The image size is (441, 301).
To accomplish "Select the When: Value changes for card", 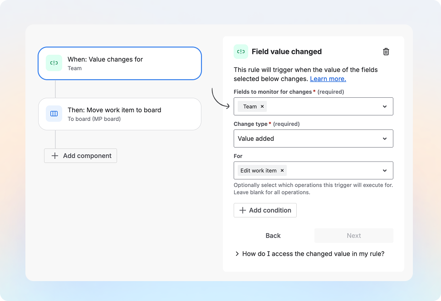I will 120,63.
